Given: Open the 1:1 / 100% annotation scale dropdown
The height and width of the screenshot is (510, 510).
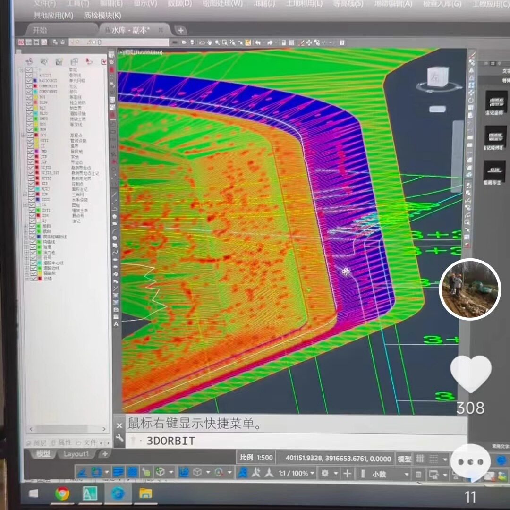Looking at the screenshot, I should [x=296, y=473].
